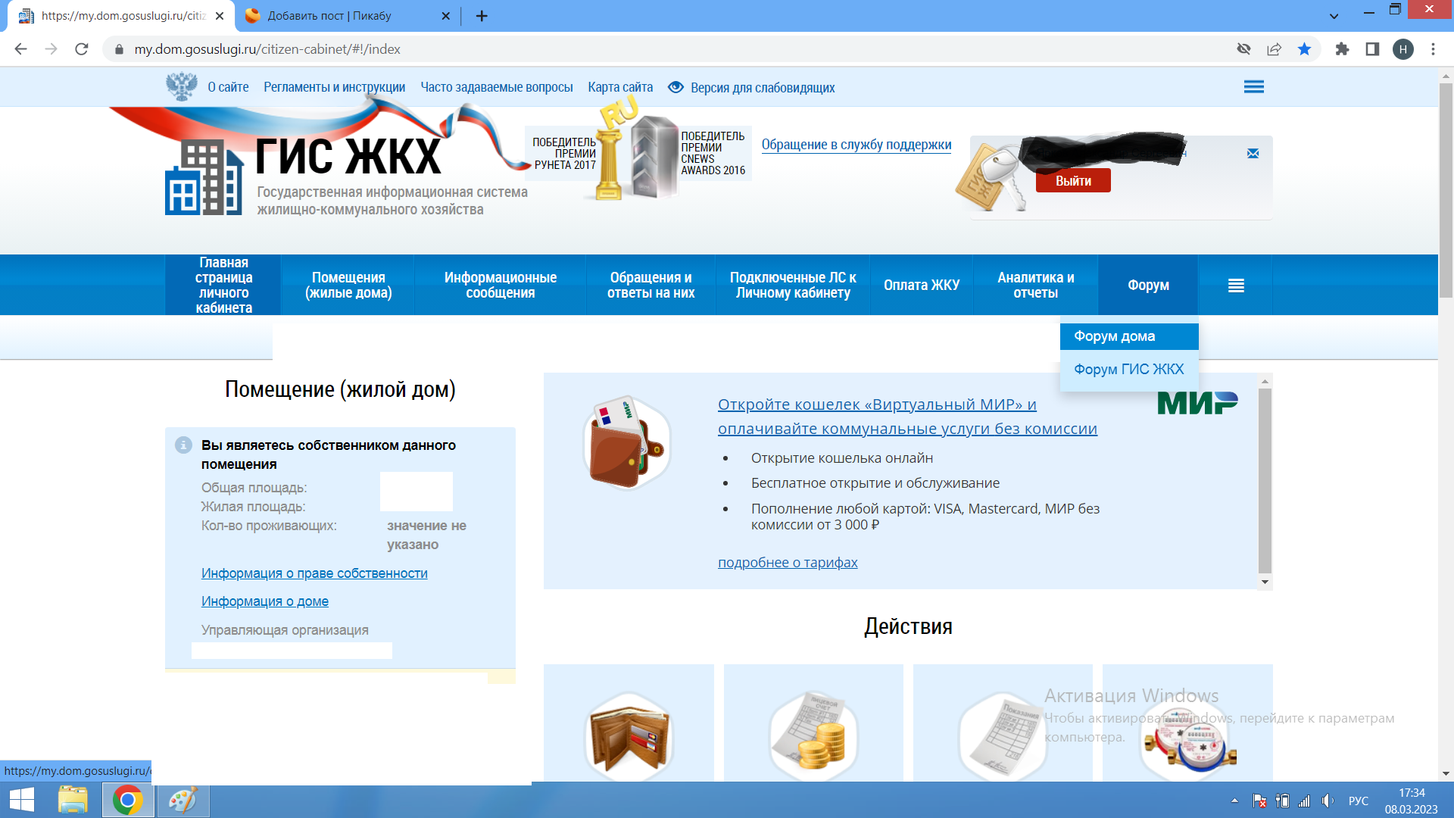Open File Explorer from the taskbar
The width and height of the screenshot is (1454, 818).
(73, 801)
